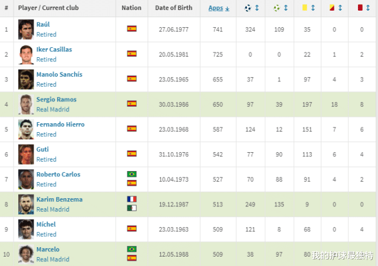Open Real Madrid club link under Marcelo

click(52, 260)
